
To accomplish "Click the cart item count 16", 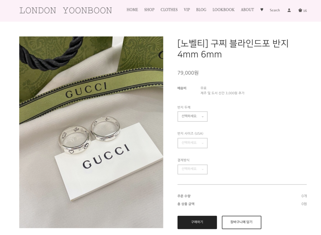I will pos(305,11).
